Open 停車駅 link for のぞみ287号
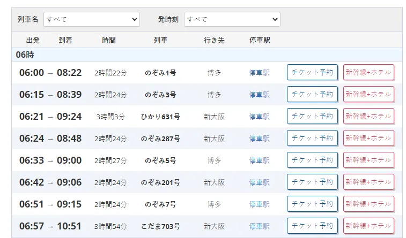The image size is (406, 238). (x=260, y=139)
